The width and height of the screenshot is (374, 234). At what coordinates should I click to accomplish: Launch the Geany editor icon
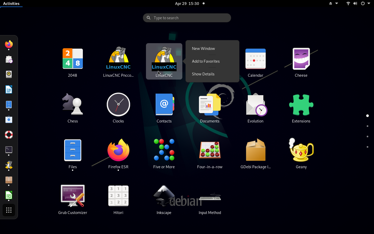pos(301,150)
